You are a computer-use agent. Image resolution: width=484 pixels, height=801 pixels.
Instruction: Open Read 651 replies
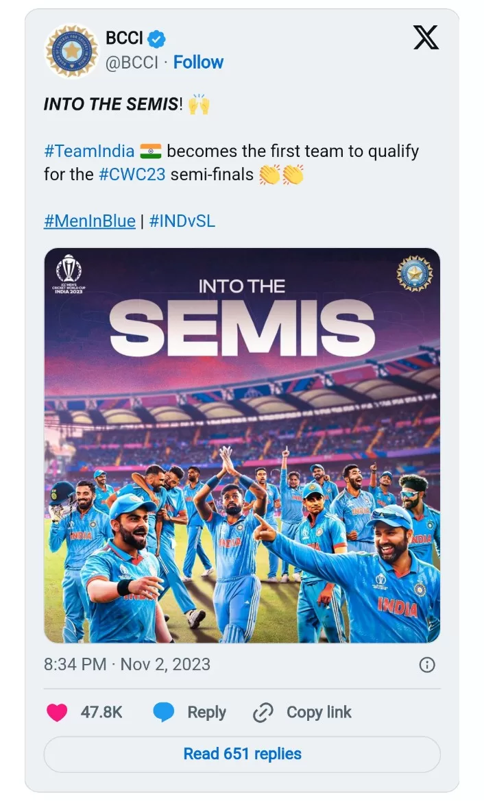click(x=242, y=754)
